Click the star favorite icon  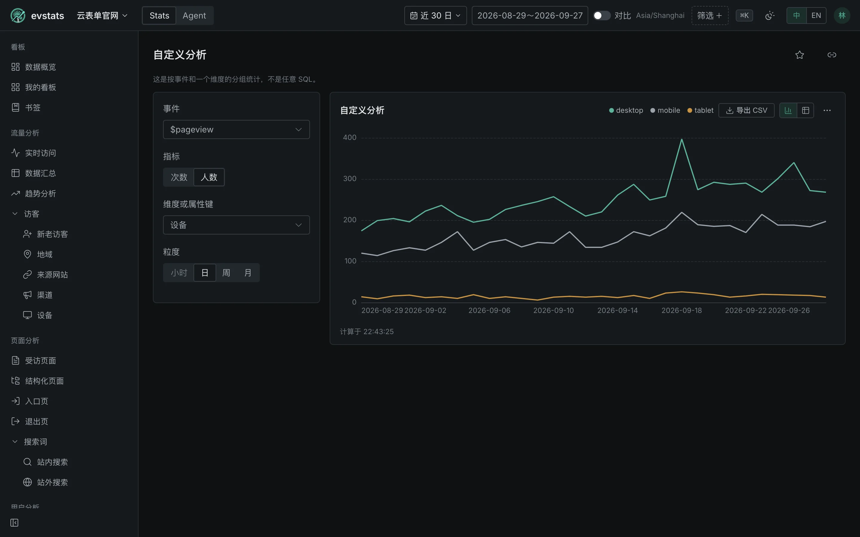coord(800,55)
